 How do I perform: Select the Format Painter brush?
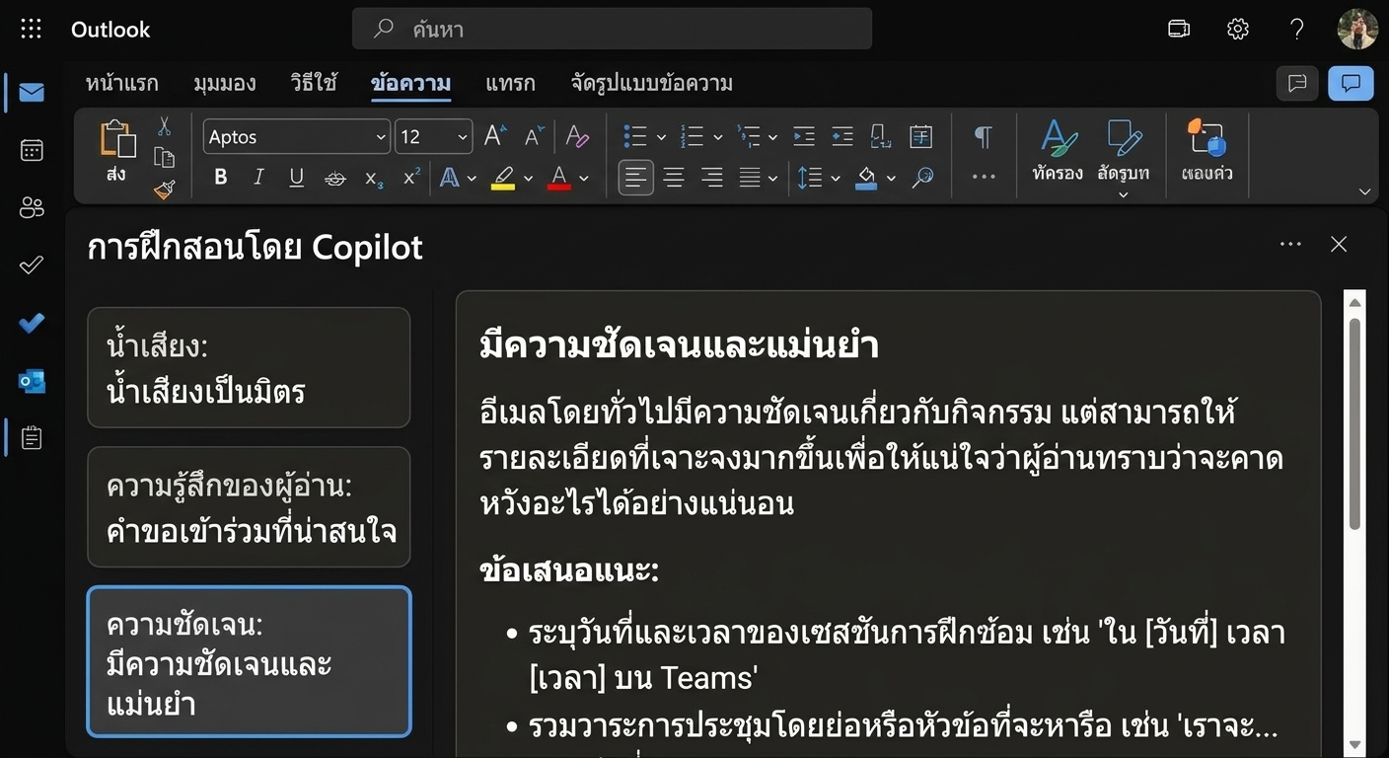pyautogui.click(x=164, y=189)
